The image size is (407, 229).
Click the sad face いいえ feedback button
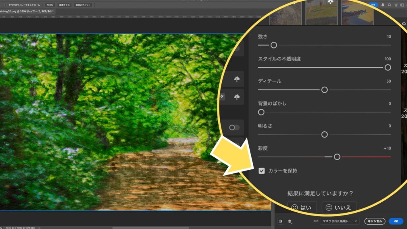point(339,207)
